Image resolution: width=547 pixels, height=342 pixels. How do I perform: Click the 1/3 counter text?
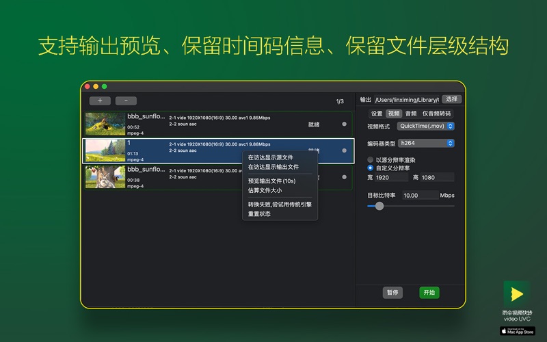(x=340, y=101)
